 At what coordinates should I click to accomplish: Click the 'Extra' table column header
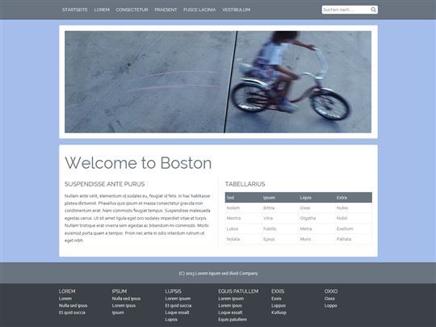342,198
